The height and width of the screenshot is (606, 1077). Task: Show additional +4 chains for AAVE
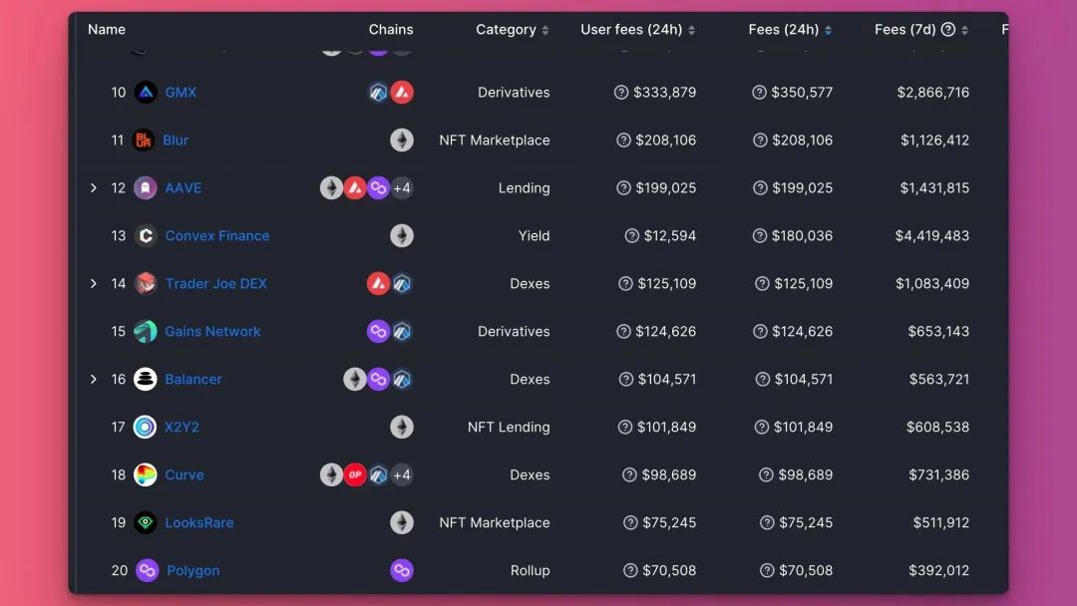(x=402, y=187)
